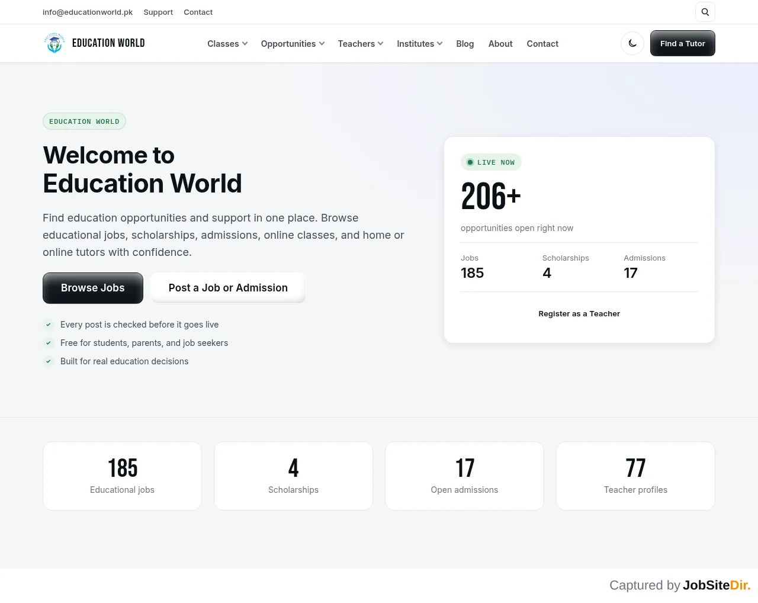Click Register as a Teacher link
Image resolution: width=758 pixels, height=603 pixels.
pos(579,314)
